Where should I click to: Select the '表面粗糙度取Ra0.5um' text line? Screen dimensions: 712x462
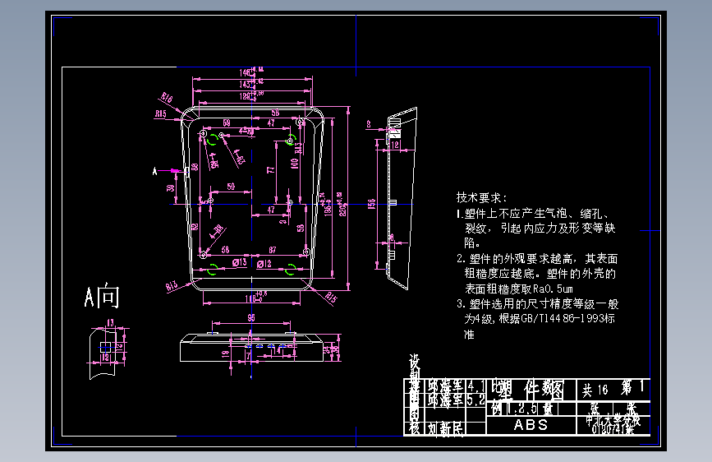tap(518, 289)
